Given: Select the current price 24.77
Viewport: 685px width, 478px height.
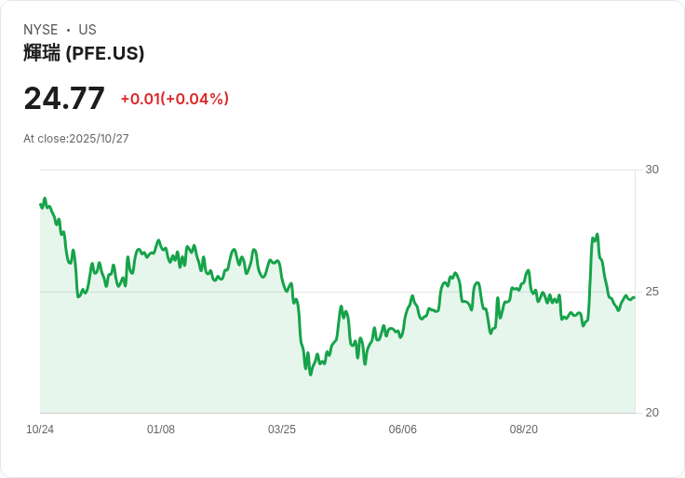Looking at the screenshot, I should [x=64, y=98].
